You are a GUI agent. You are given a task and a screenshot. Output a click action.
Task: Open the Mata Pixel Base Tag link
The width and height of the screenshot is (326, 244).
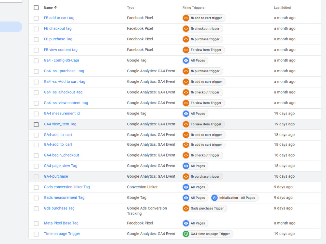[61, 223]
